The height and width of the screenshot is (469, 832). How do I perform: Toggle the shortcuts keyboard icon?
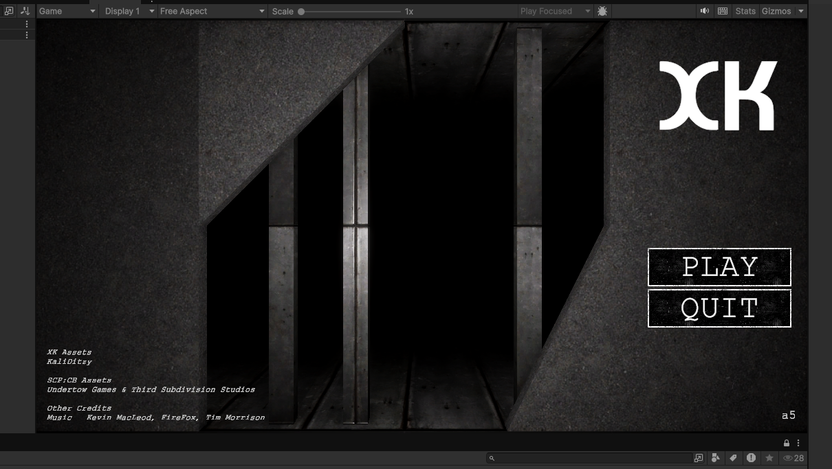[x=723, y=11]
